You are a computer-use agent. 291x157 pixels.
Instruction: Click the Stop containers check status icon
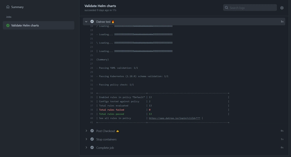click(x=92, y=139)
